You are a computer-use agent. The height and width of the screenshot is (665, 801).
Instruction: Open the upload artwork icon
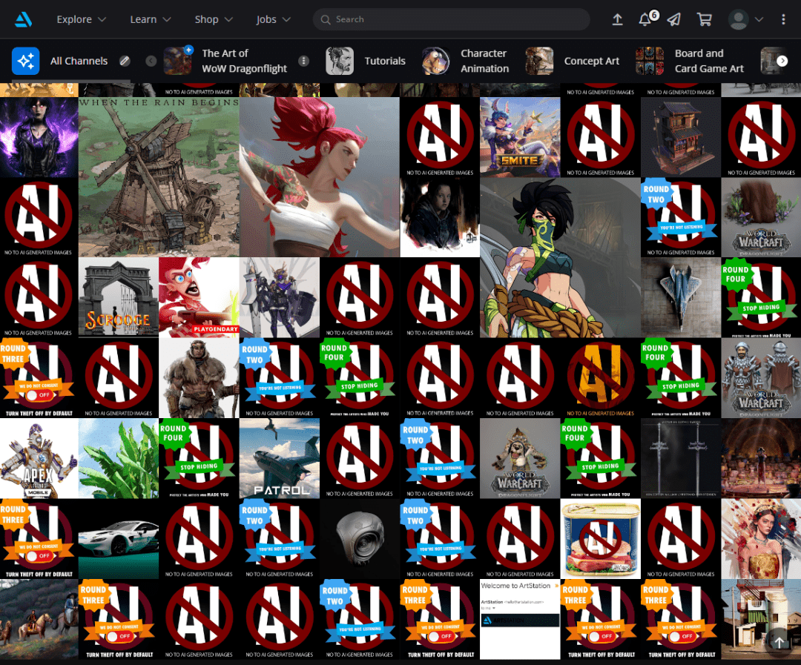[617, 19]
